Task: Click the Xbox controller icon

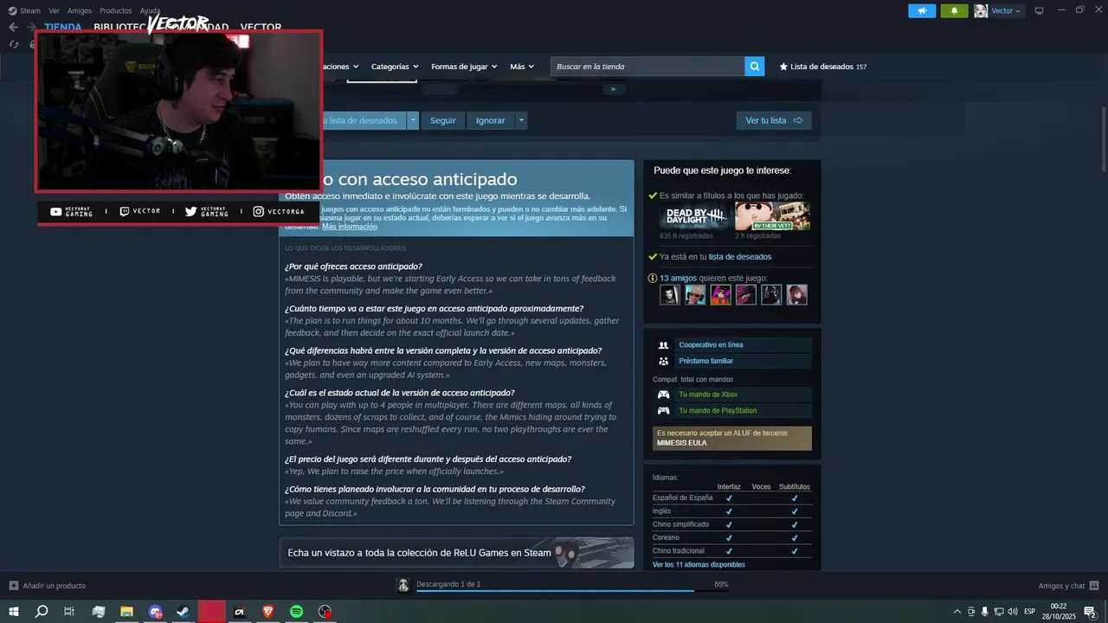Action: (x=664, y=395)
